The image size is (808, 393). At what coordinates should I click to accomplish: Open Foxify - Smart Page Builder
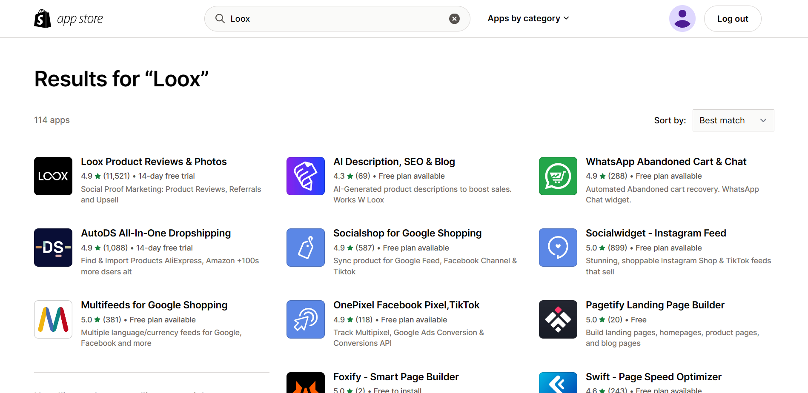(x=396, y=377)
